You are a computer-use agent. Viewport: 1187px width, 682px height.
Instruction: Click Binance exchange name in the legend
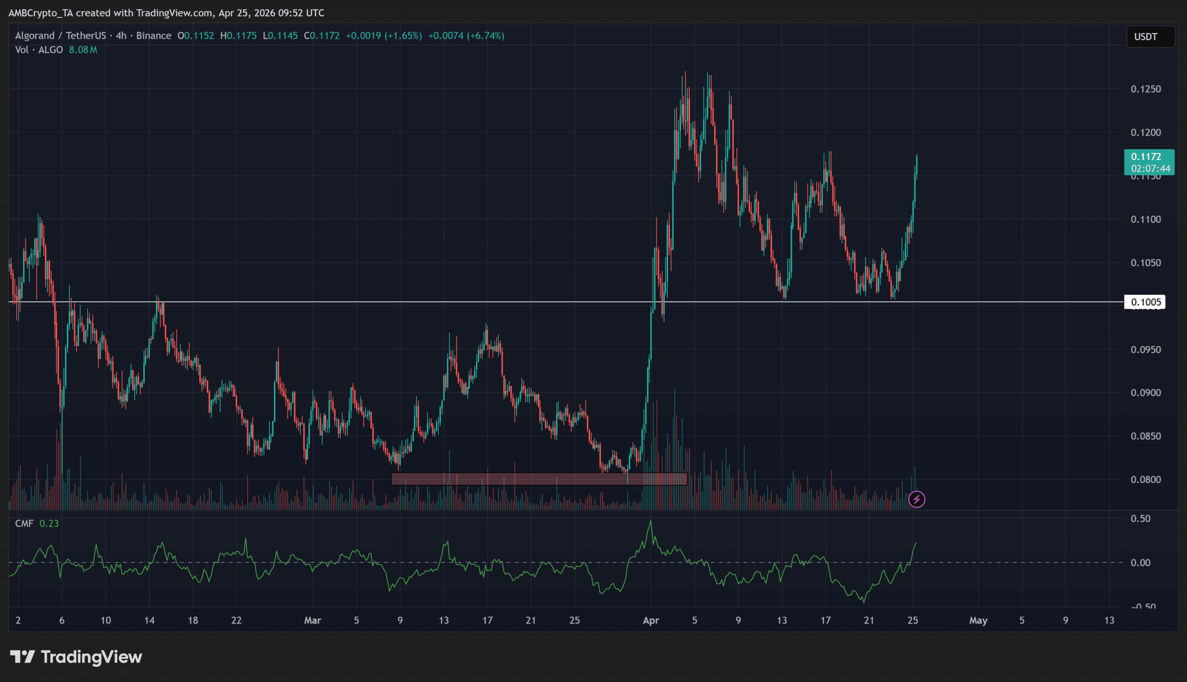[154, 35]
